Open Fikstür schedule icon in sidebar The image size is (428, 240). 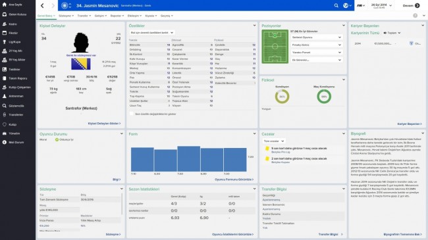click(x=5, y=33)
